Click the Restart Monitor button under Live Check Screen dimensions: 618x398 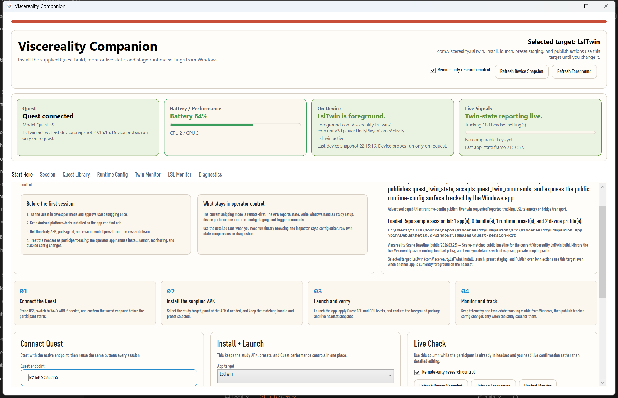[538, 383]
